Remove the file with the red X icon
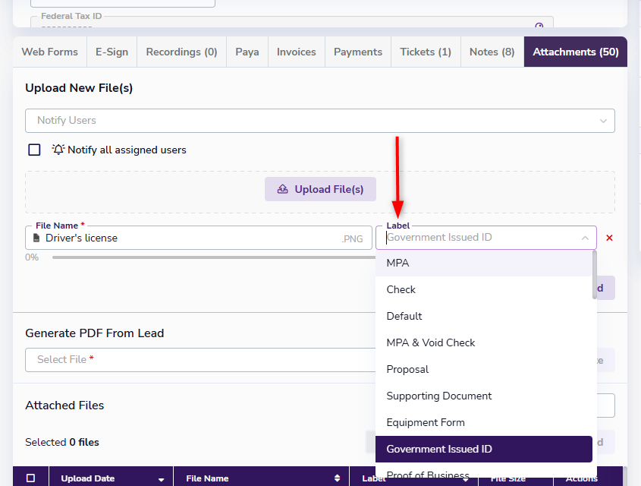The image size is (641, 486). pyautogui.click(x=609, y=238)
